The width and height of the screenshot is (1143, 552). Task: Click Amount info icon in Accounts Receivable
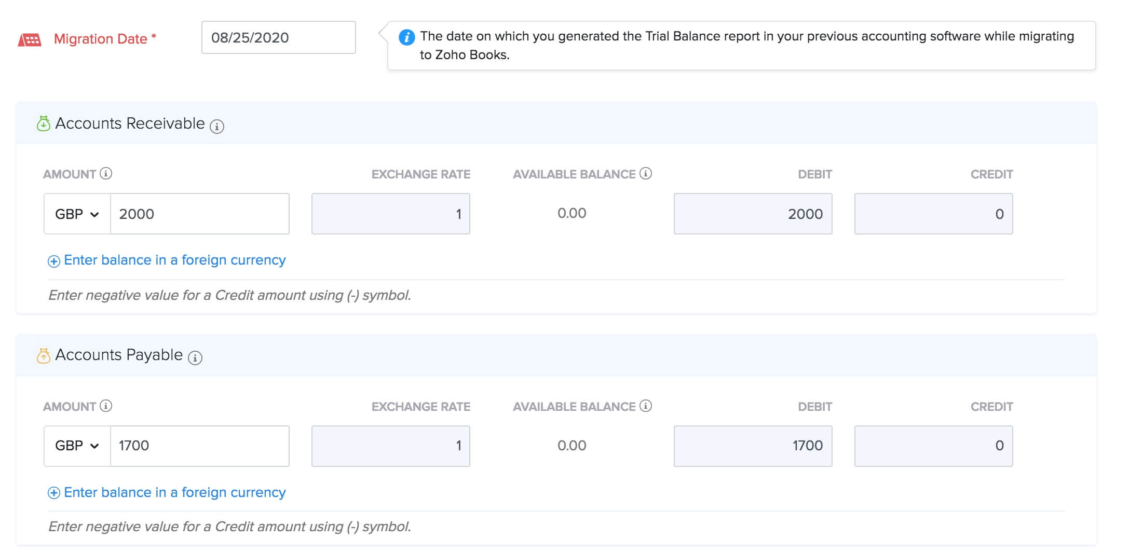tap(106, 174)
